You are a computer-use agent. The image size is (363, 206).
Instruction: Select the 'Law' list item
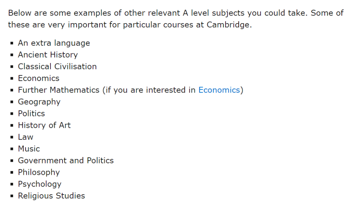(x=26, y=137)
